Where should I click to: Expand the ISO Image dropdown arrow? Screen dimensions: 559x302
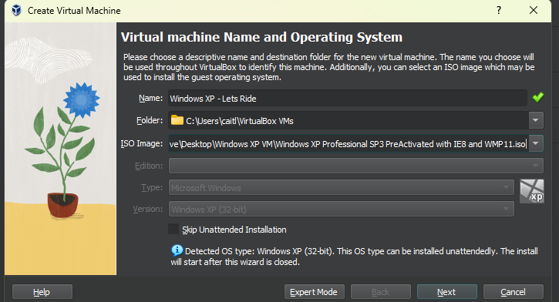[x=535, y=143]
